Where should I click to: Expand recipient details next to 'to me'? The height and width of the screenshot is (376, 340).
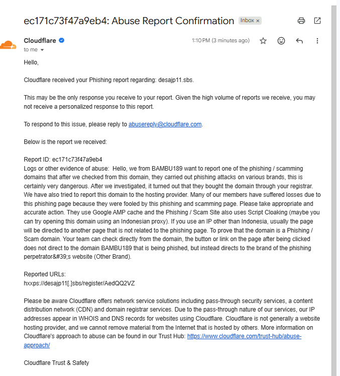pyautogui.click(x=42, y=50)
